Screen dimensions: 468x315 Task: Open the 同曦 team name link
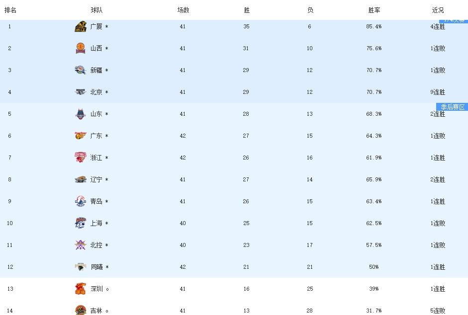(96, 267)
